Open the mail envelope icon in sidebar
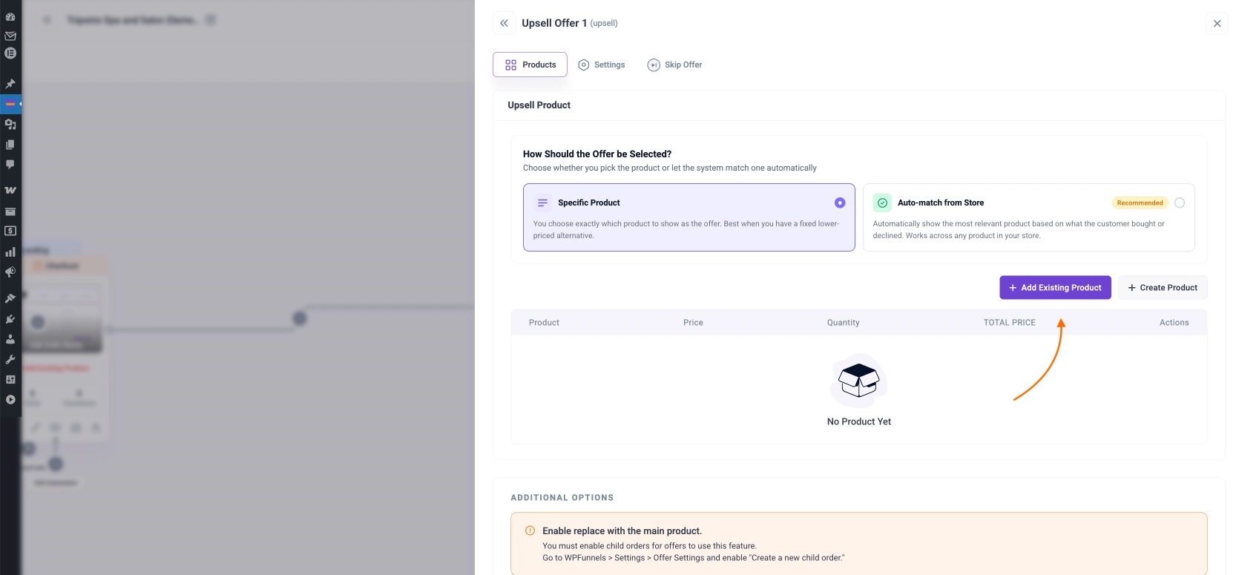This screenshot has width=1239, height=575. point(10,36)
